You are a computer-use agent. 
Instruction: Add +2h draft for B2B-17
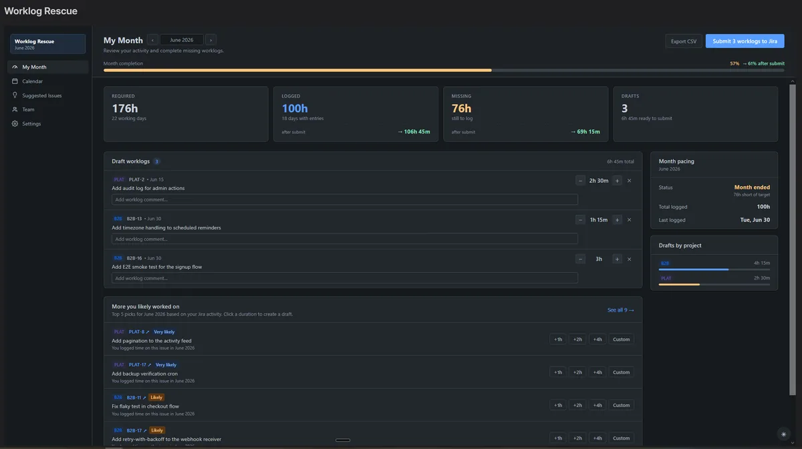[x=577, y=438]
